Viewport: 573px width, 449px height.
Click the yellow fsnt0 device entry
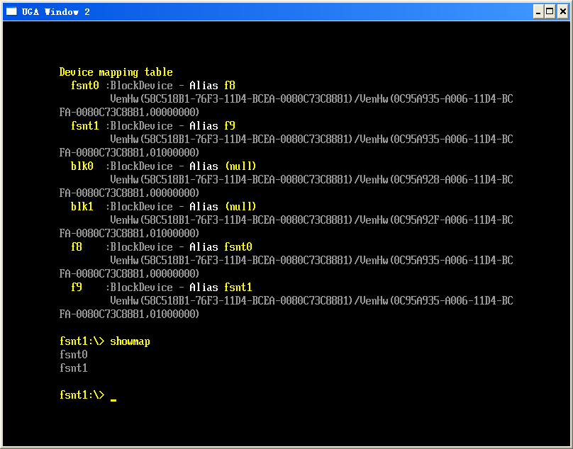pos(85,86)
